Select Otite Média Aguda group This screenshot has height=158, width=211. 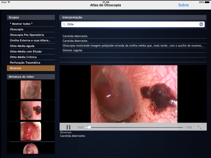point(31,46)
